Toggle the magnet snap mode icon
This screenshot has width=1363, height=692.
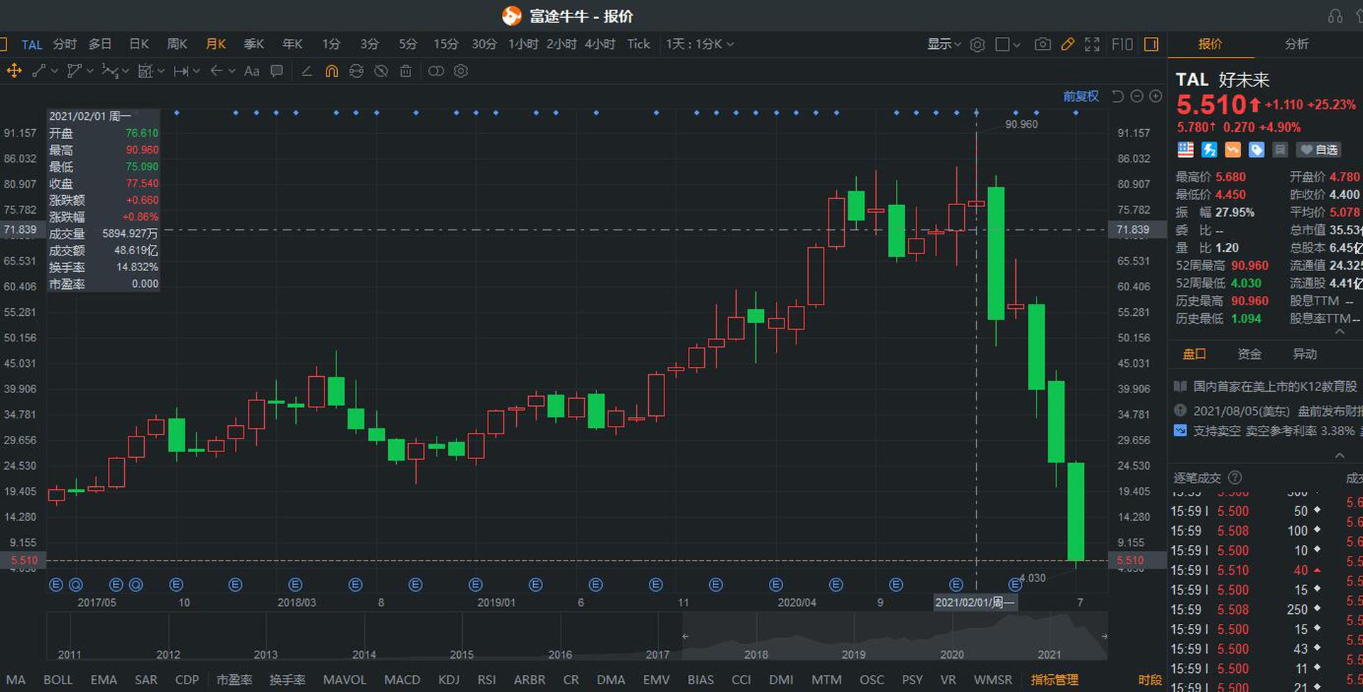332,71
